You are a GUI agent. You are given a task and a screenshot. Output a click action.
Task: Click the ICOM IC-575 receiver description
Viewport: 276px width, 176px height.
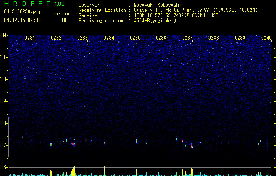point(176,15)
